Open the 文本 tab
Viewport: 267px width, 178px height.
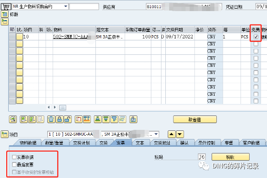140,143
